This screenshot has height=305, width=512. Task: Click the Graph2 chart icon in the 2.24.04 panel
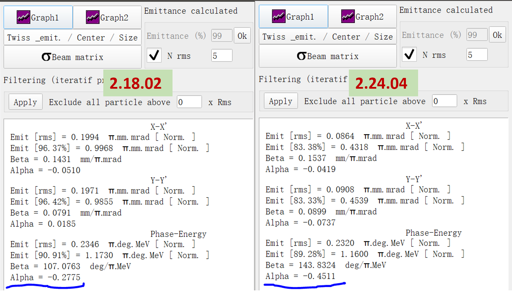pyautogui.click(x=348, y=16)
